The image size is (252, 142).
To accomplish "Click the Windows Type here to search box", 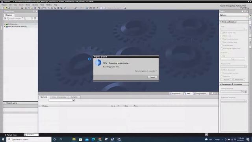I will (x=29, y=139).
